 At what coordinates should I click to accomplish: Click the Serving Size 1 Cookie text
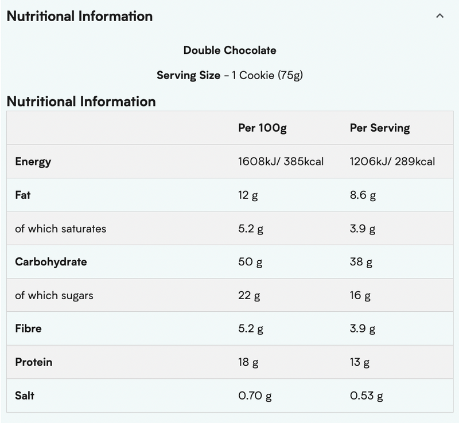(229, 75)
